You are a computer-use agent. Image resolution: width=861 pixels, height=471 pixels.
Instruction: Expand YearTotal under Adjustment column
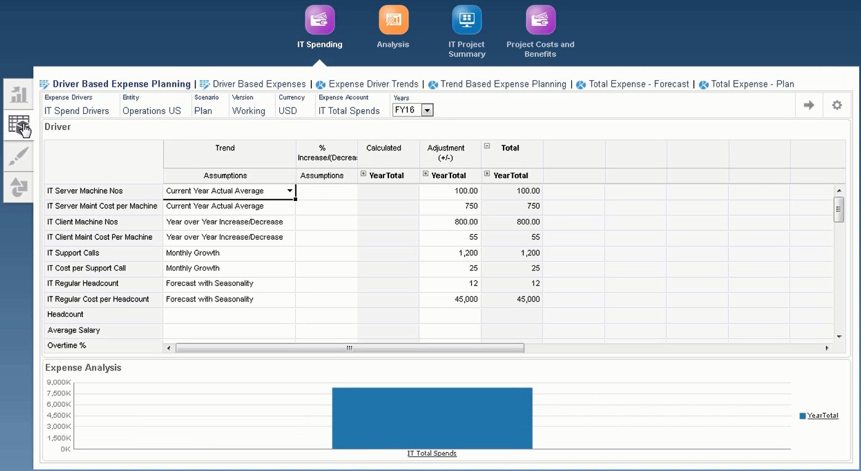tap(425, 174)
